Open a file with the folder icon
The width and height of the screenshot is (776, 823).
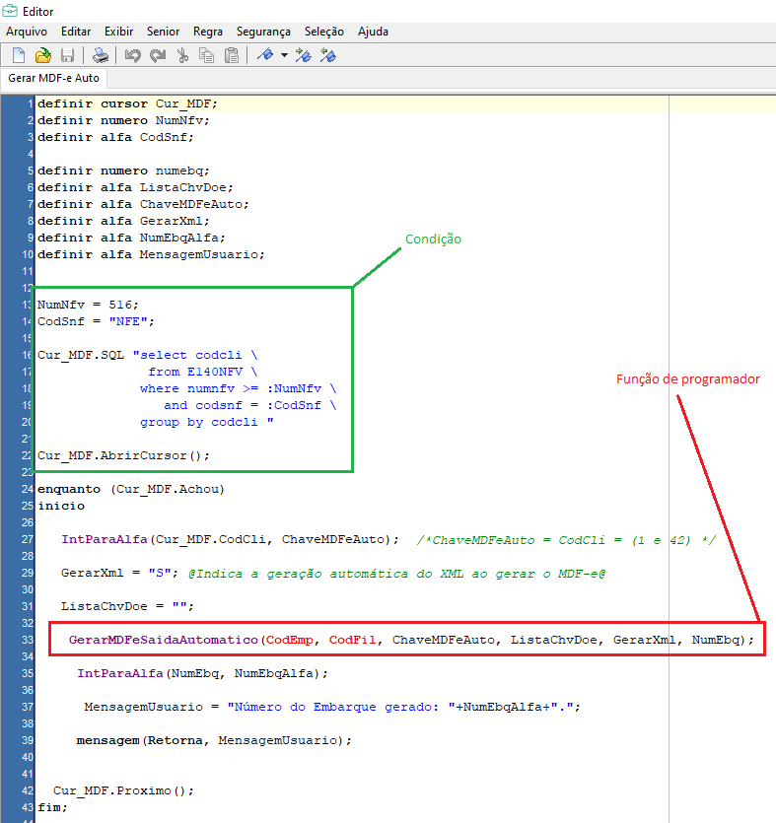tap(43, 55)
